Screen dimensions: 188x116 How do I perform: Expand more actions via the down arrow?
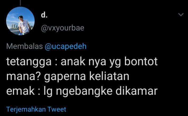(x=181, y=14)
